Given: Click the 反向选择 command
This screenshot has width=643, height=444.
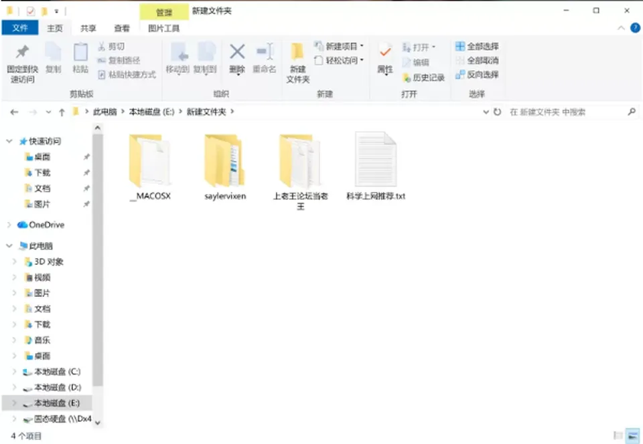Looking at the screenshot, I should pyautogui.click(x=477, y=74).
